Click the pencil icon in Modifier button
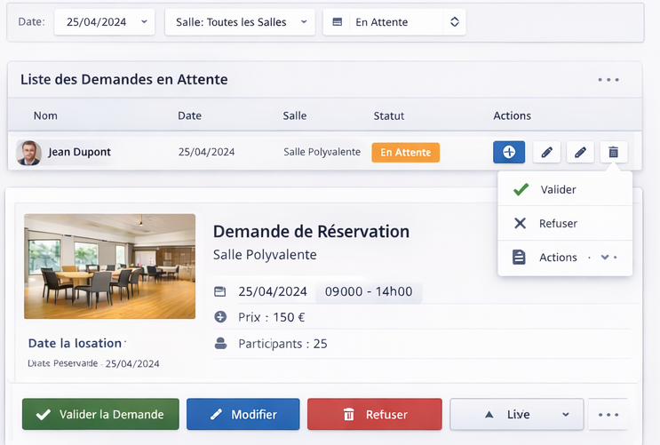Image resolution: width=660 pixels, height=445 pixels. point(217,414)
